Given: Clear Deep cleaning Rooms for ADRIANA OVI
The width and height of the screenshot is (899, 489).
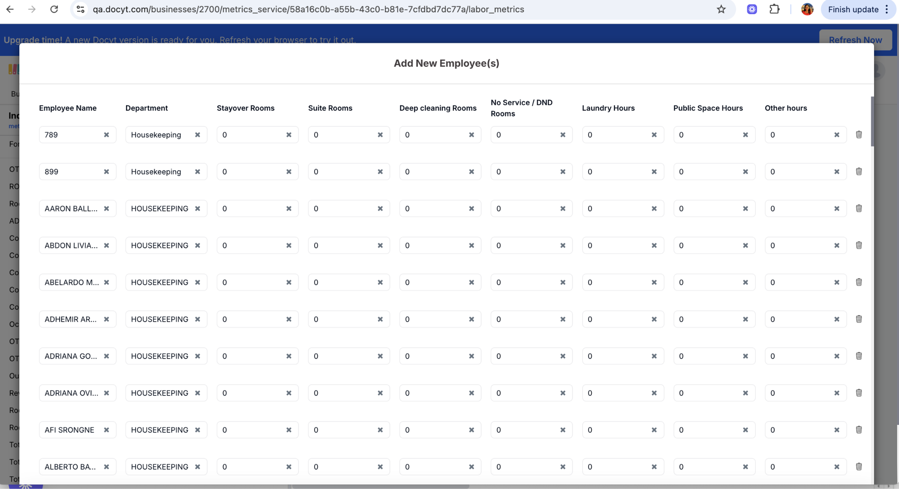Looking at the screenshot, I should tap(471, 393).
